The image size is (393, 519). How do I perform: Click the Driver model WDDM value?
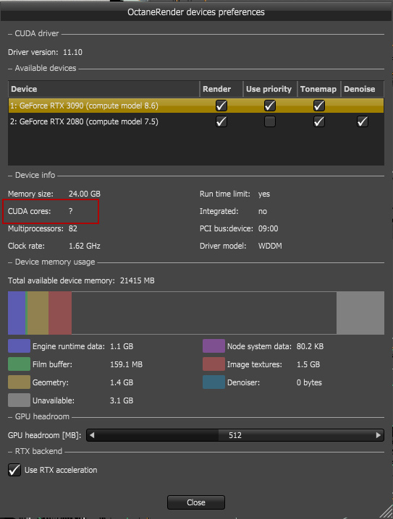[x=270, y=246]
